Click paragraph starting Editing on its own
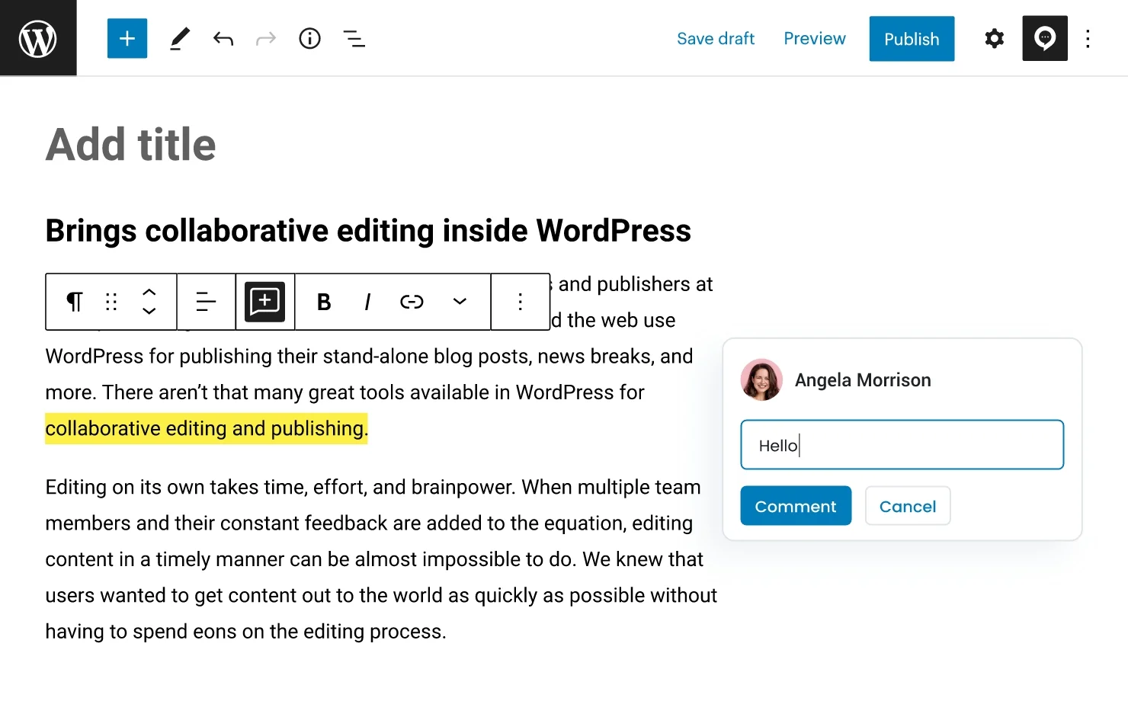The width and height of the screenshot is (1128, 701). [381, 559]
